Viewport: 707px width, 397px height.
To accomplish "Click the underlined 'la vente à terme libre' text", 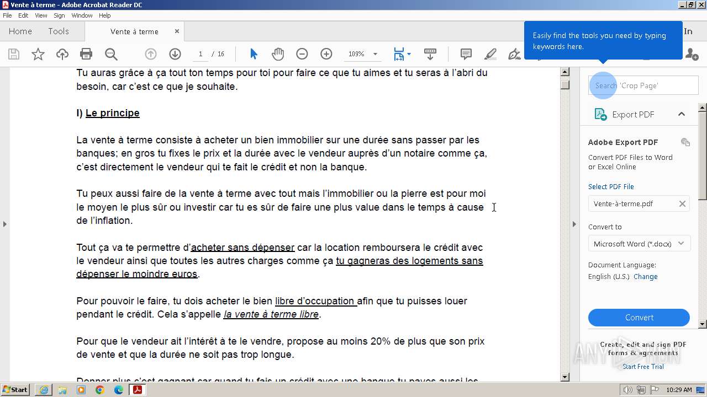I will [271, 314].
